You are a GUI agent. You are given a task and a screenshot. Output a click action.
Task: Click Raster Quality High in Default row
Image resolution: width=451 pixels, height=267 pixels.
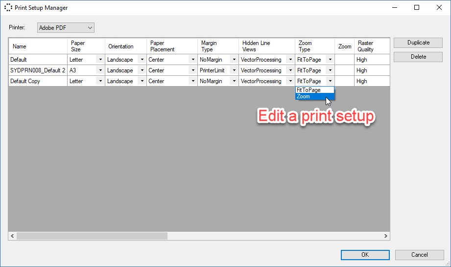372,60
